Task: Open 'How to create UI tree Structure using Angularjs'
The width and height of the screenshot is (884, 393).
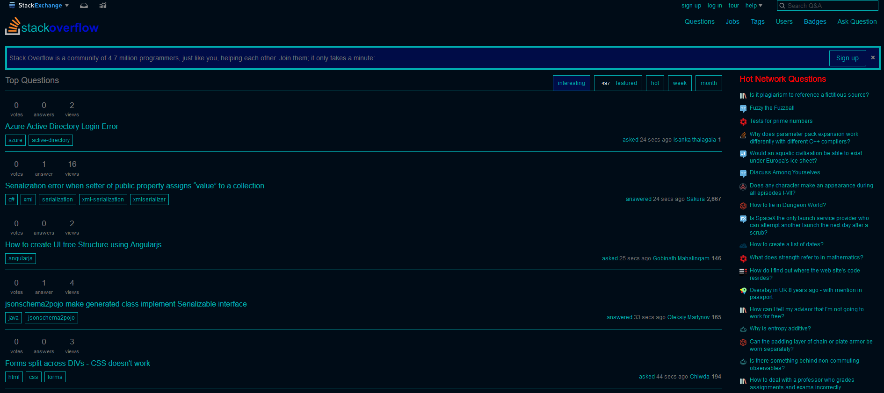Action: (x=83, y=244)
